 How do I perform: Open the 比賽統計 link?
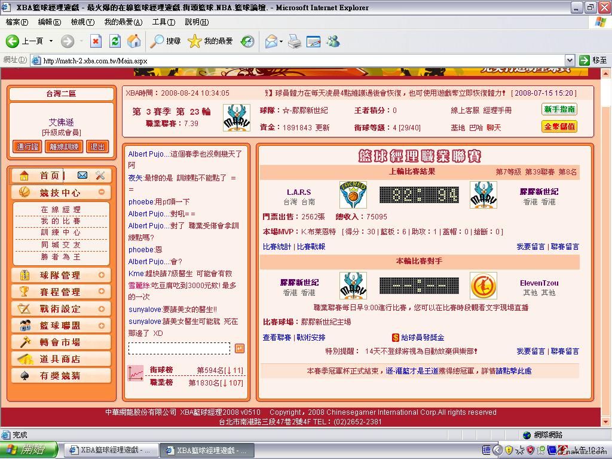coord(277,246)
